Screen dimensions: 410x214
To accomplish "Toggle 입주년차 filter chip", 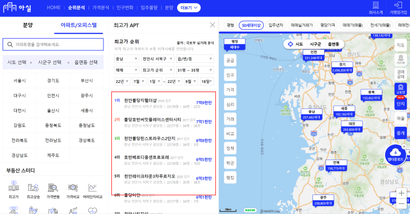I will point(276,25).
